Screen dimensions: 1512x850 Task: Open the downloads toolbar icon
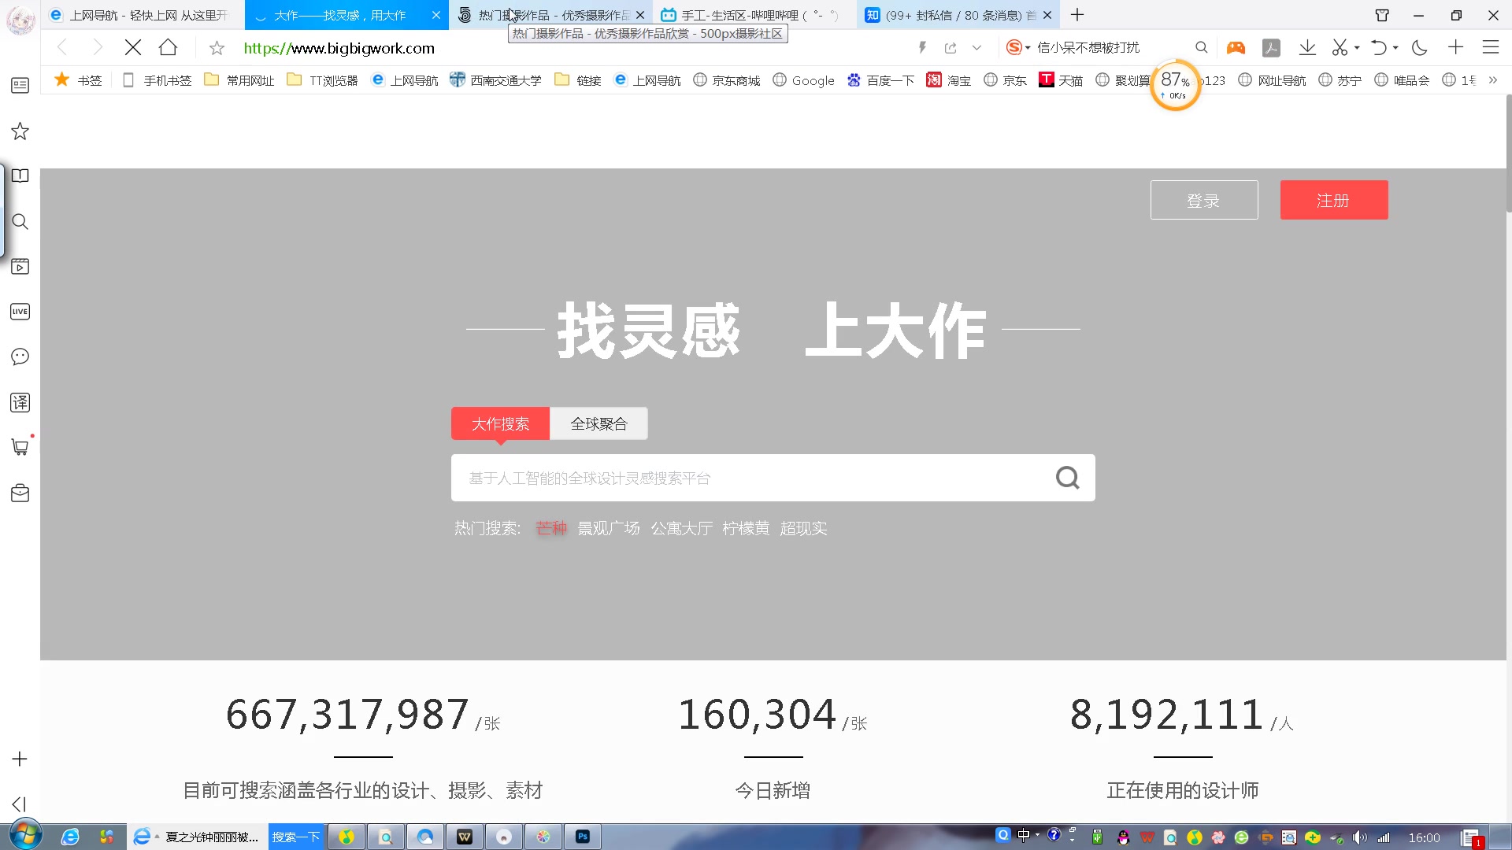tap(1307, 47)
